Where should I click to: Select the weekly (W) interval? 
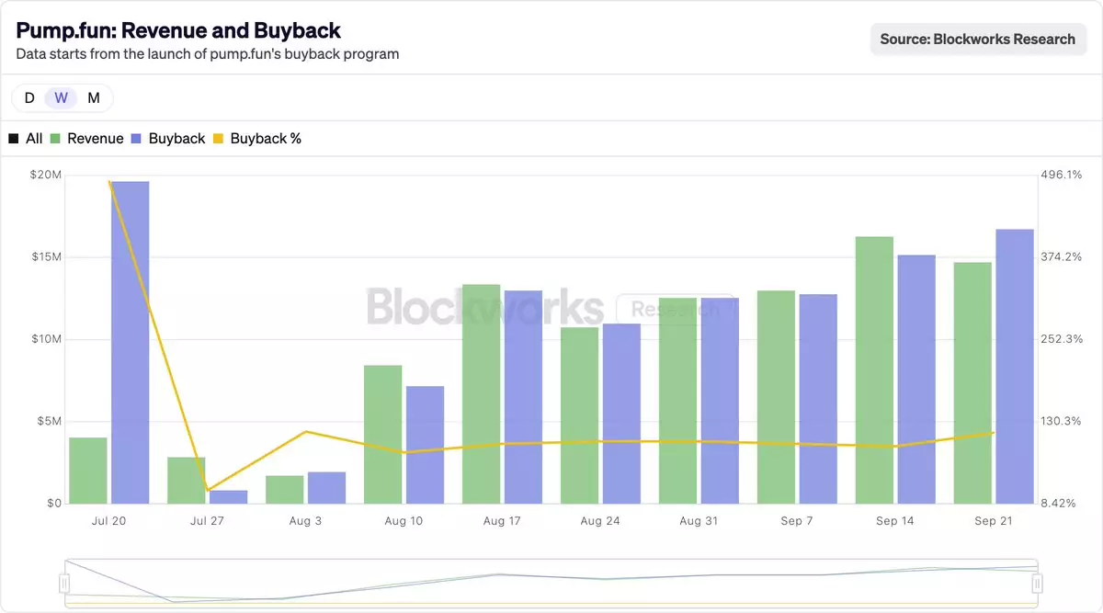pyautogui.click(x=61, y=97)
